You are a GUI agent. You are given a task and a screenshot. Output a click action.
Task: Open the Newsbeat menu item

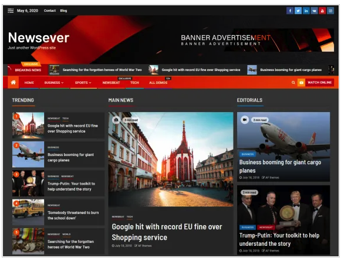(111, 83)
